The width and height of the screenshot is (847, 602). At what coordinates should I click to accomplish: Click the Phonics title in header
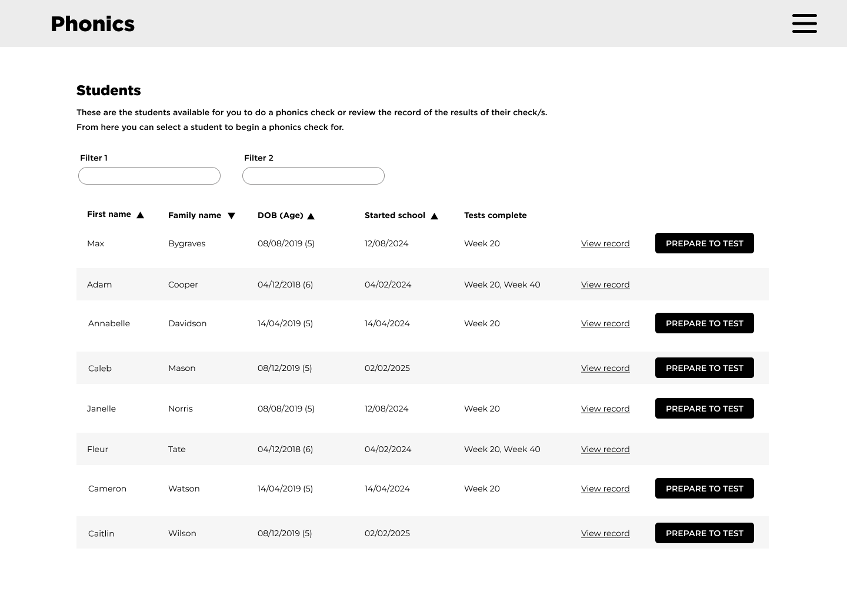click(x=93, y=24)
